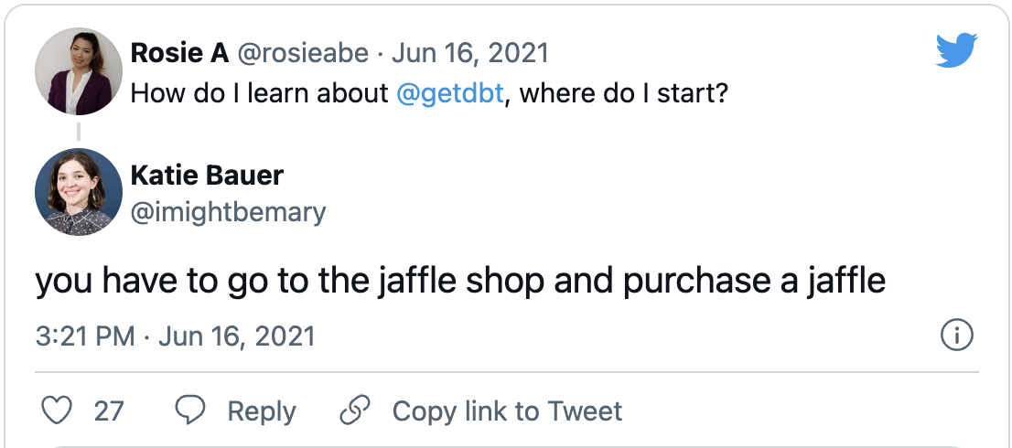
Task: Follow the @getdbt mention link
Action: pos(451,92)
